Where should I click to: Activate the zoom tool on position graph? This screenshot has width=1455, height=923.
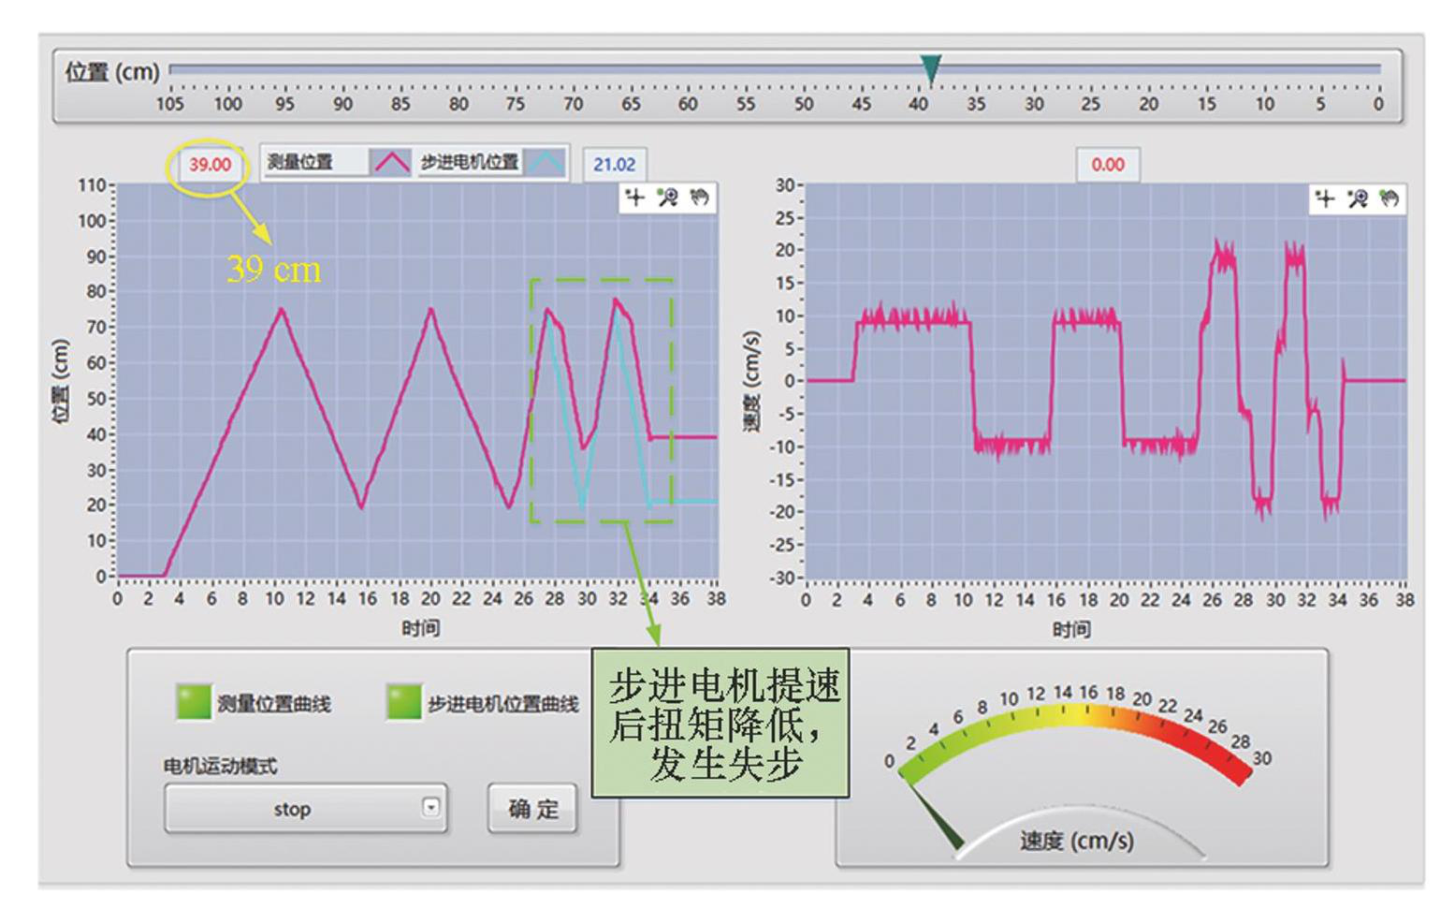pos(667,198)
